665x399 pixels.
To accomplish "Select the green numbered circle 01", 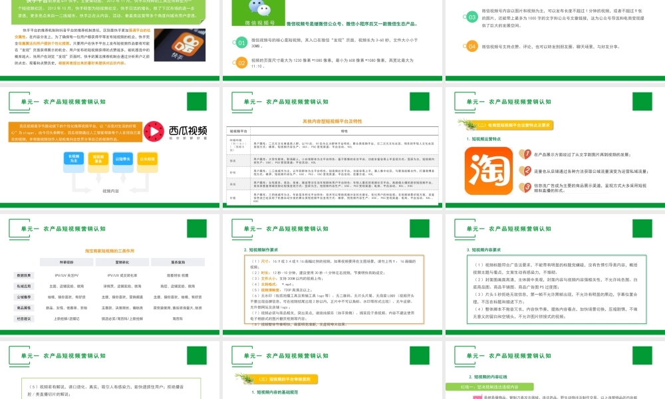I will point(241,42).
